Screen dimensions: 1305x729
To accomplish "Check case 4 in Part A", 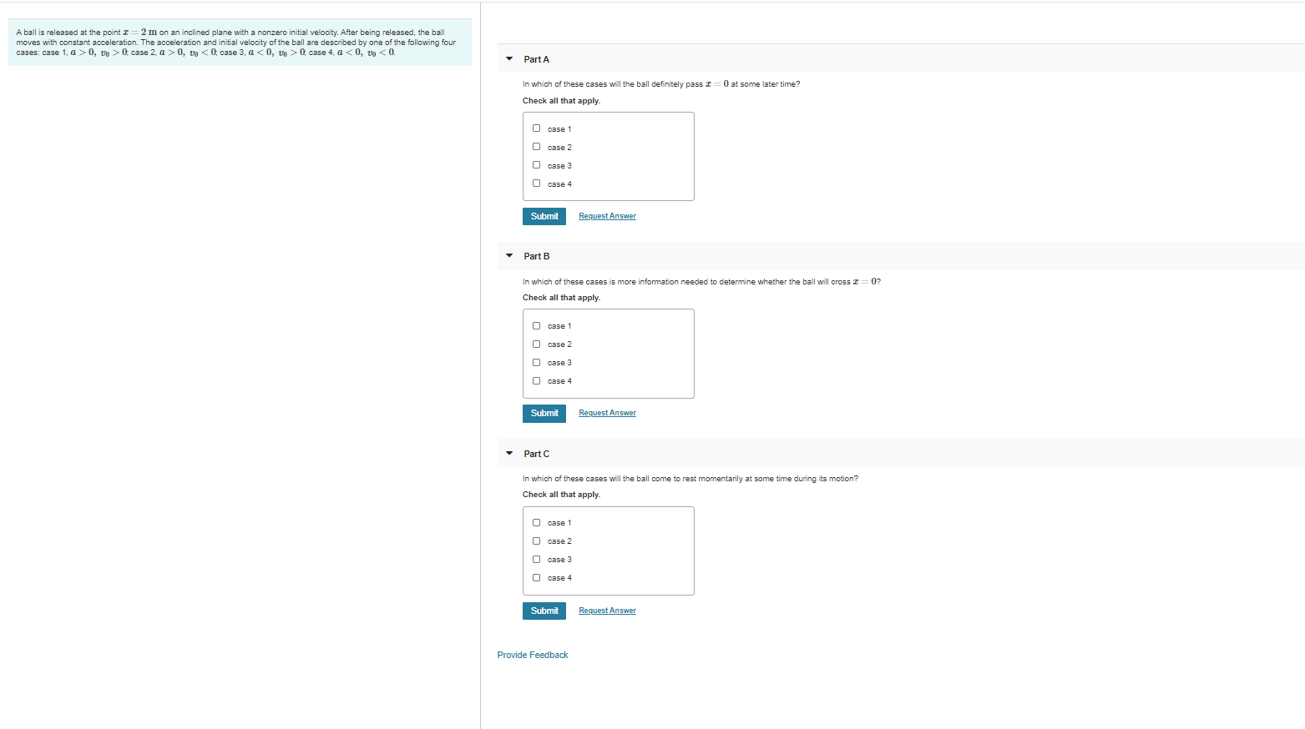I will 536,184.
